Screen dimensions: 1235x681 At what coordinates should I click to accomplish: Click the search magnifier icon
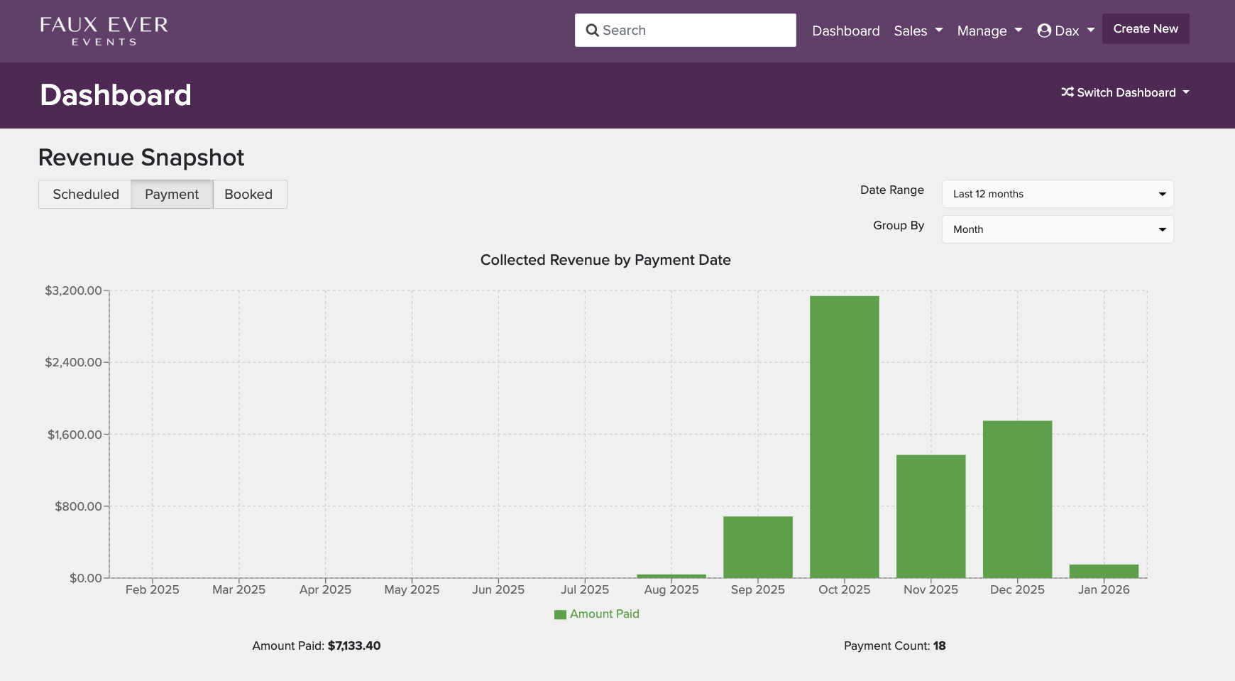click(593, 30)
